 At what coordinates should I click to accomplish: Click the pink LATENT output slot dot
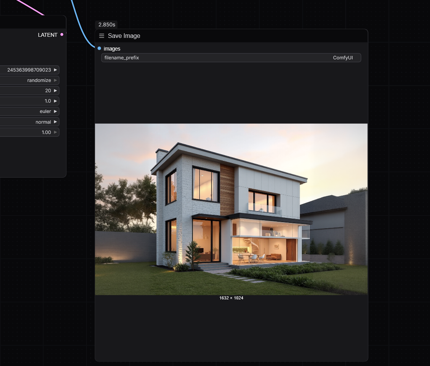(x=62, y=35)
